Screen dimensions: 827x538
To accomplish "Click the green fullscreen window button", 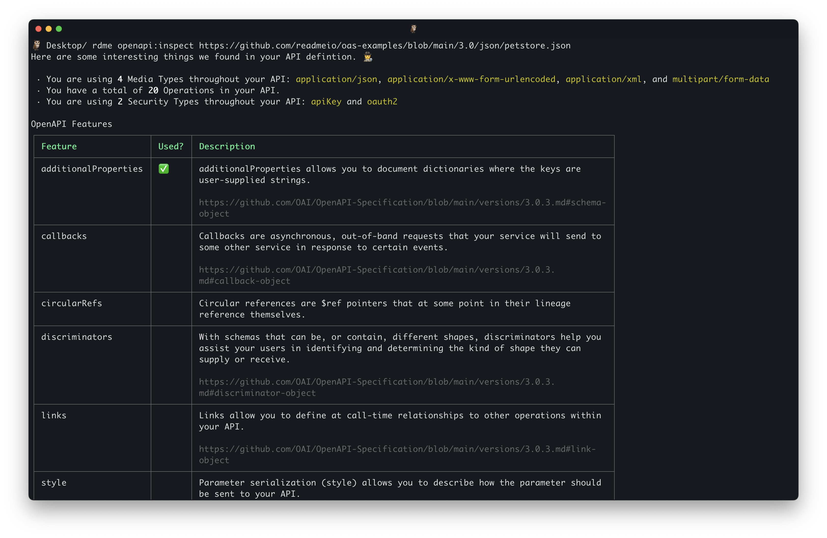I will tap(59, 29).
